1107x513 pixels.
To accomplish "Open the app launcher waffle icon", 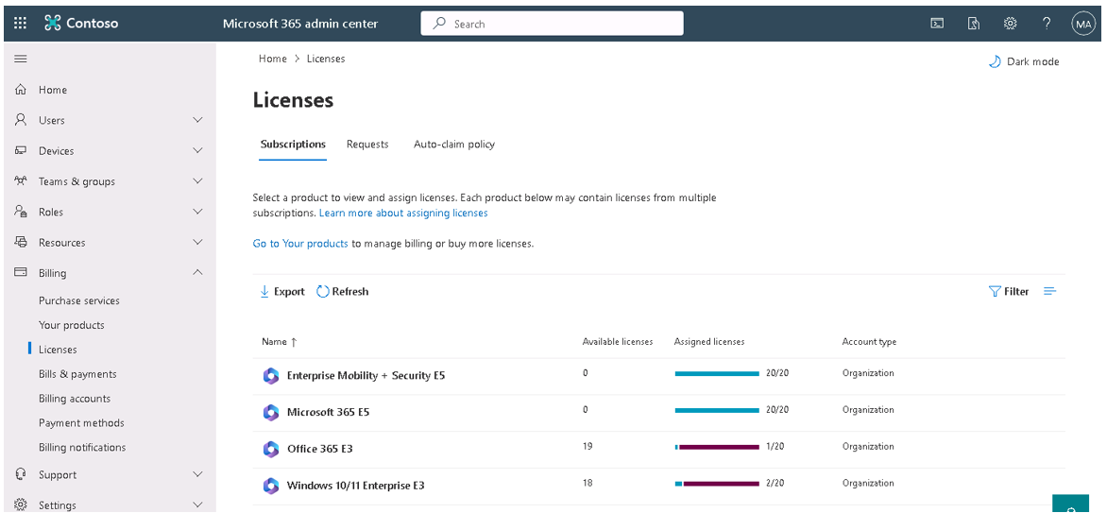I will coord(21,24).
